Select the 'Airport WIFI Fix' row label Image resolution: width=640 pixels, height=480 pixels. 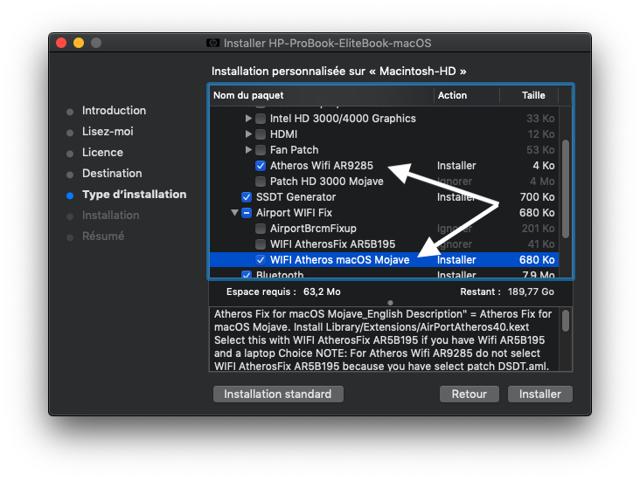pos(295,213)
